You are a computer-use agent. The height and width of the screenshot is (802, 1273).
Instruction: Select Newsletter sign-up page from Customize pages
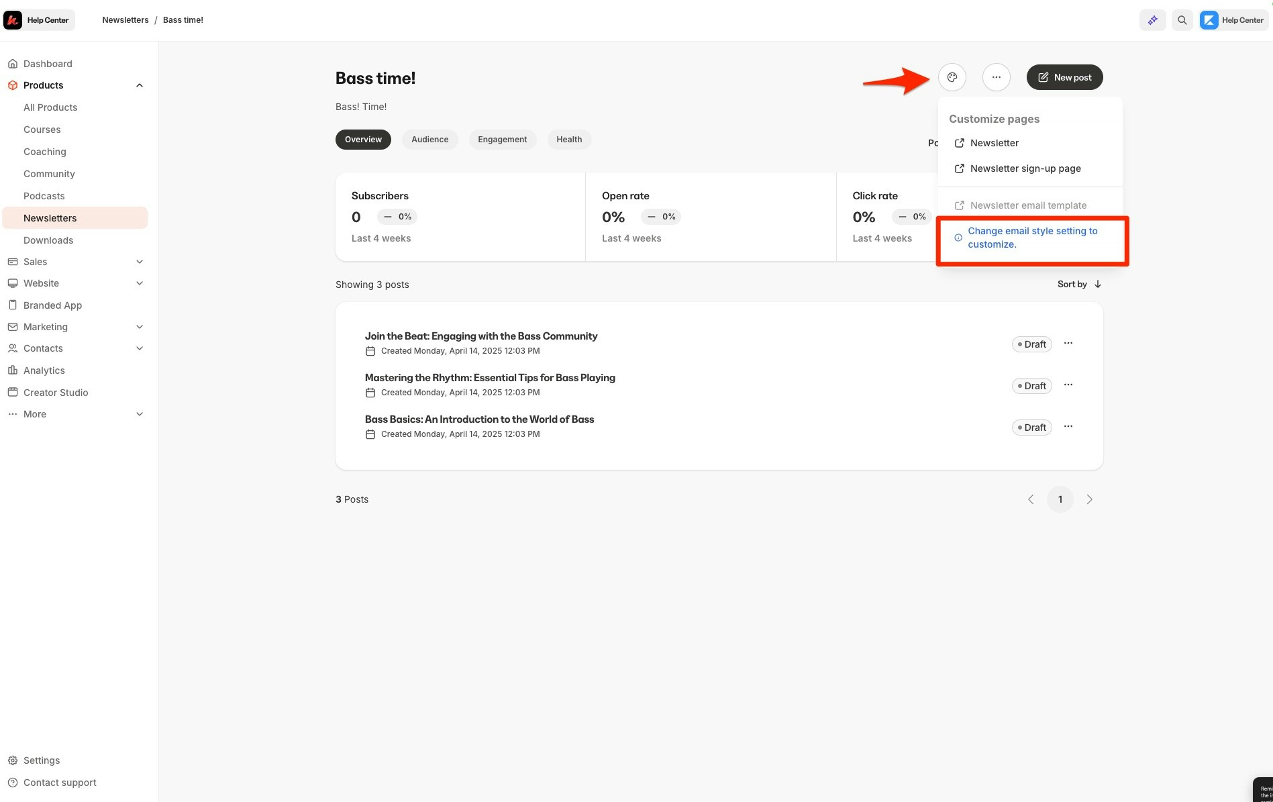[x=1025, y=168]
